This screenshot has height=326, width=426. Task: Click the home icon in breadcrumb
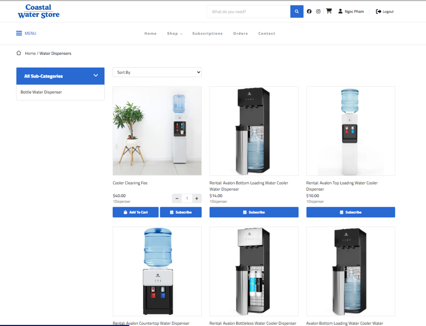click(19, 53)
